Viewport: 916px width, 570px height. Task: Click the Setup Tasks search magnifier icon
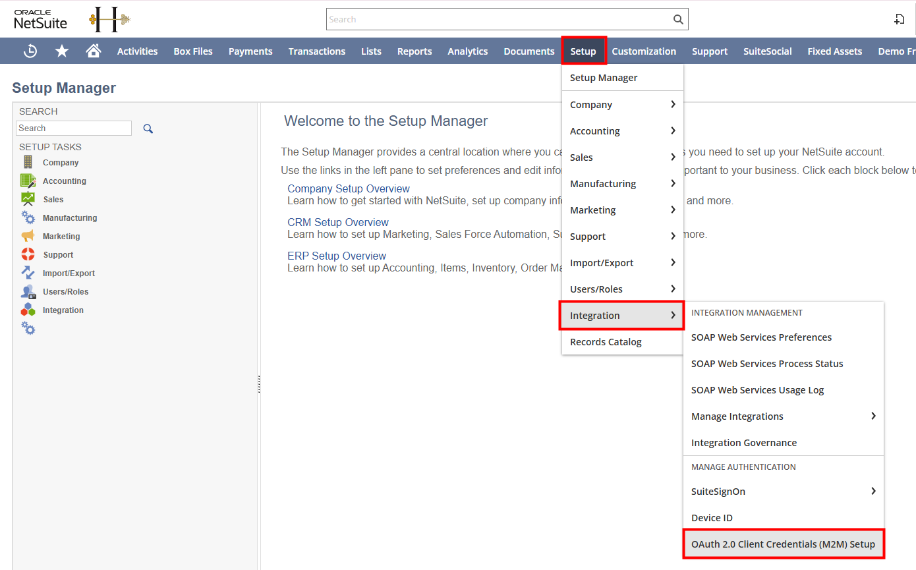(148, 128)
